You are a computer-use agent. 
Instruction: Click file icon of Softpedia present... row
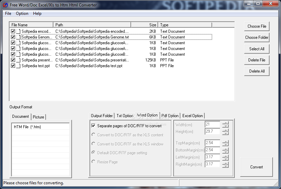tap(18, 60)
